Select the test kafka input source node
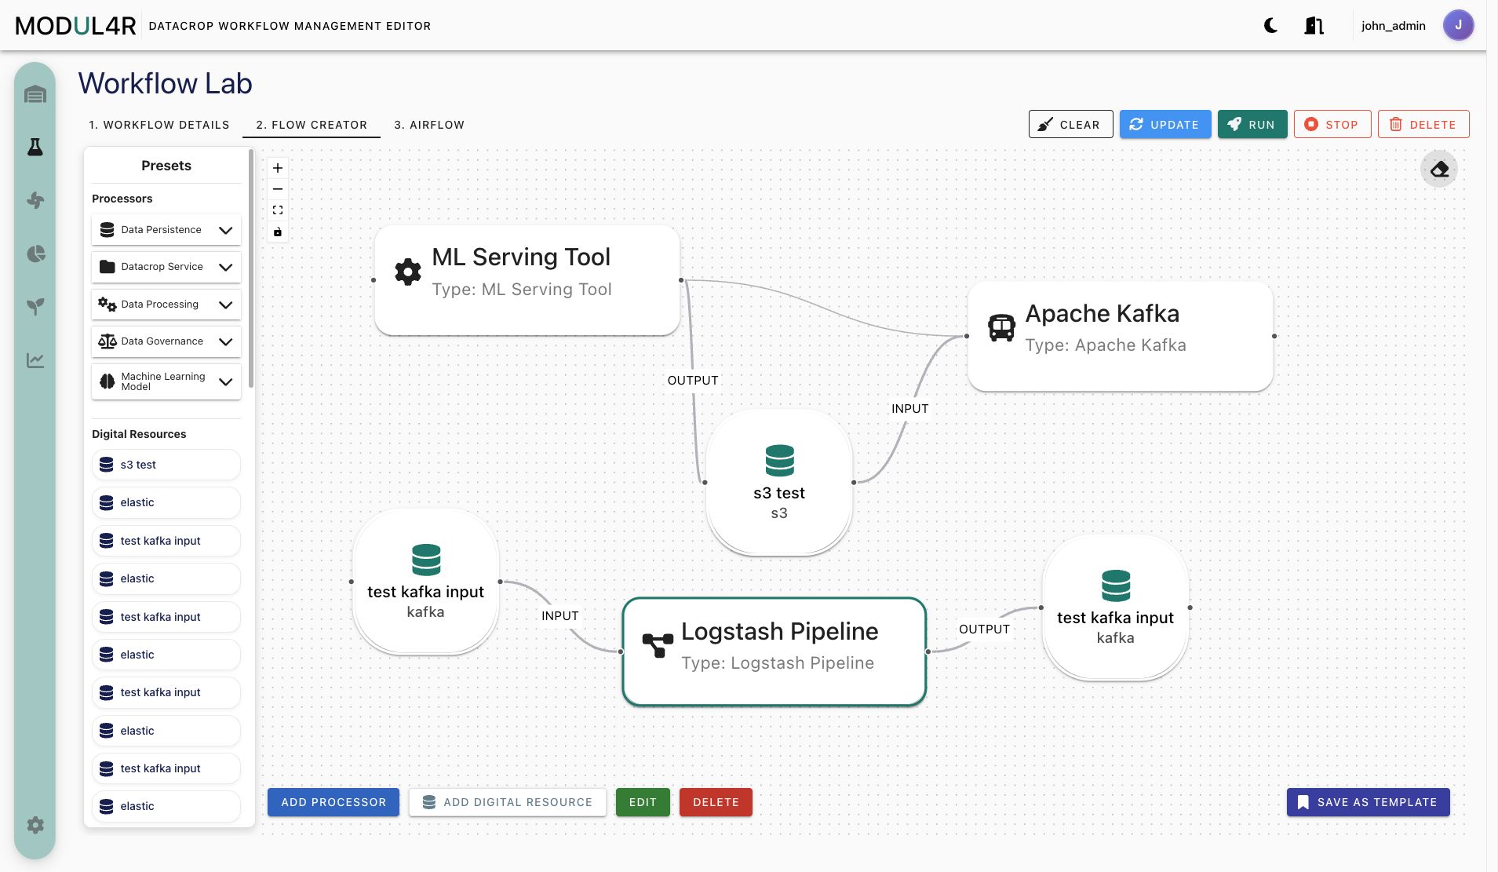This screenshot has width=1498, height=872. coord(425,582)
